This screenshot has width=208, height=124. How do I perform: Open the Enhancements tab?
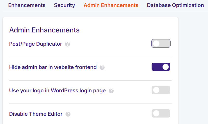pos(27,5)
